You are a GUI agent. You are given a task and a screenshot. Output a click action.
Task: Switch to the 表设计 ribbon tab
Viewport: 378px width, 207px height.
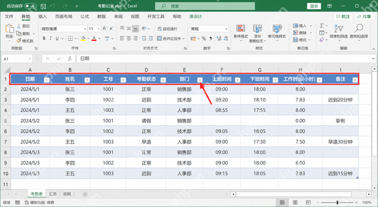tap(195, 17)
